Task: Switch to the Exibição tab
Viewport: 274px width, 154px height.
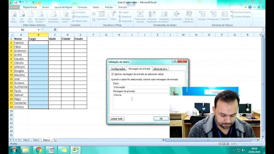Action: tap(123, 7)
